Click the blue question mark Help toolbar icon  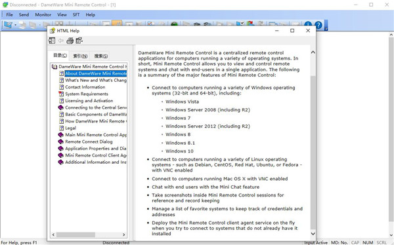(x=318, y=25)
